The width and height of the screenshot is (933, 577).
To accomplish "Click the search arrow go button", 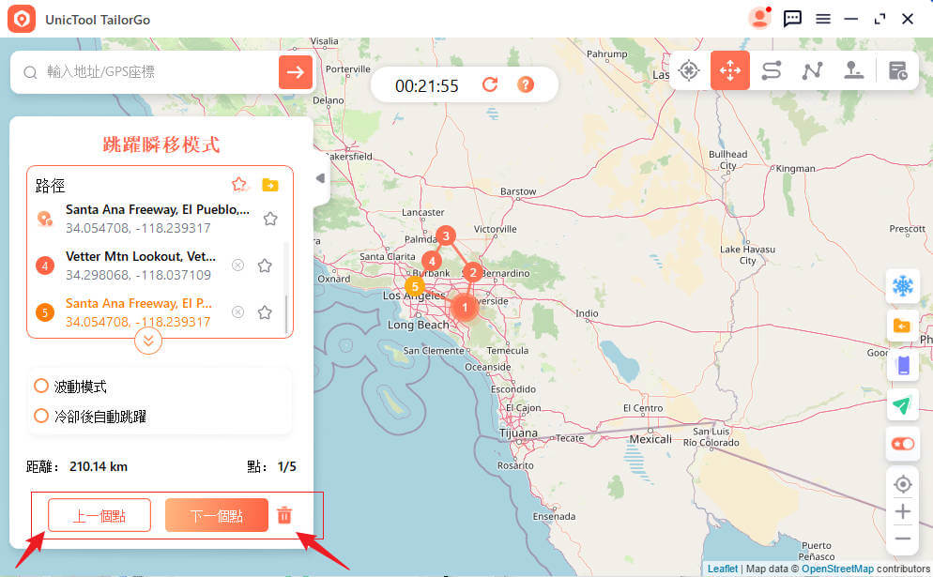I will (295, 72).
